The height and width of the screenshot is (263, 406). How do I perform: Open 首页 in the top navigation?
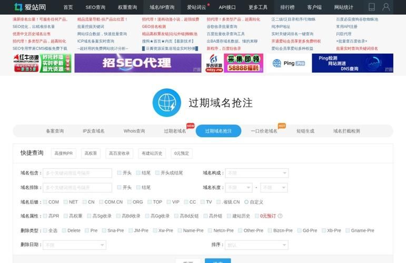[68, 7]
